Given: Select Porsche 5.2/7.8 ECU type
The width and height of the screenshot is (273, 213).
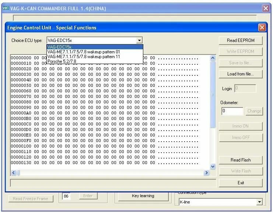Looking at the screenshot, I should [x=95, y=61].
